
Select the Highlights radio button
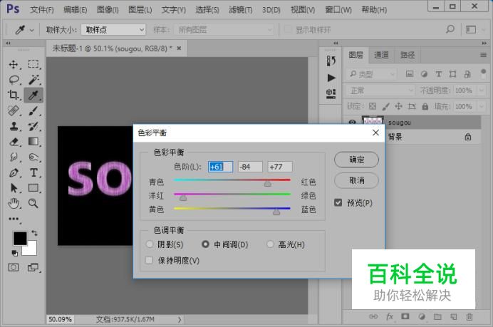pyautogui.click(x=270, y=244)
